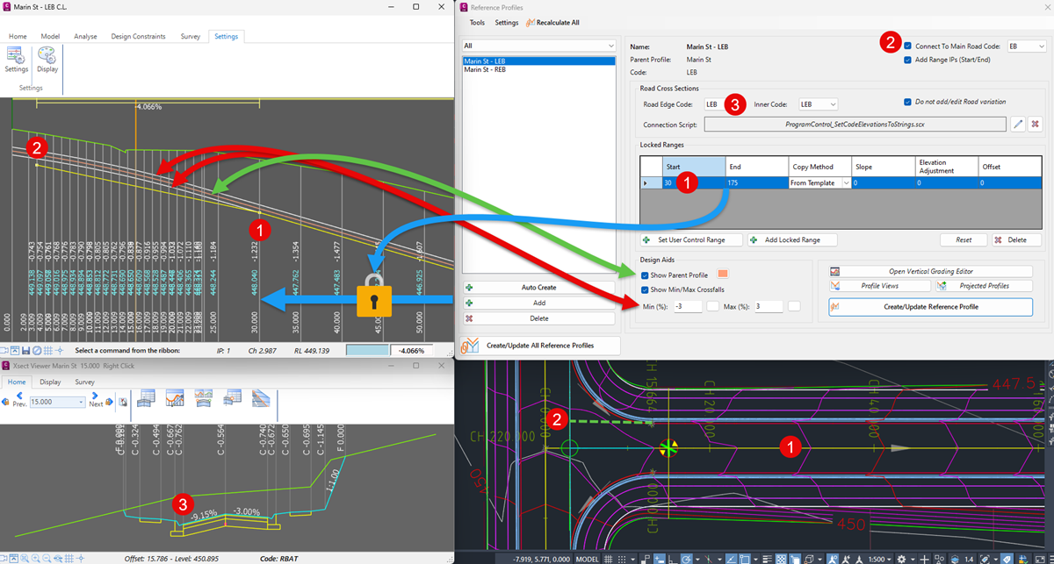Image resolution: width=1054 pixels, height=564 pixels.
Task: Click first table icon in Xsect Viewer ribbon
Action: (145, 397)
